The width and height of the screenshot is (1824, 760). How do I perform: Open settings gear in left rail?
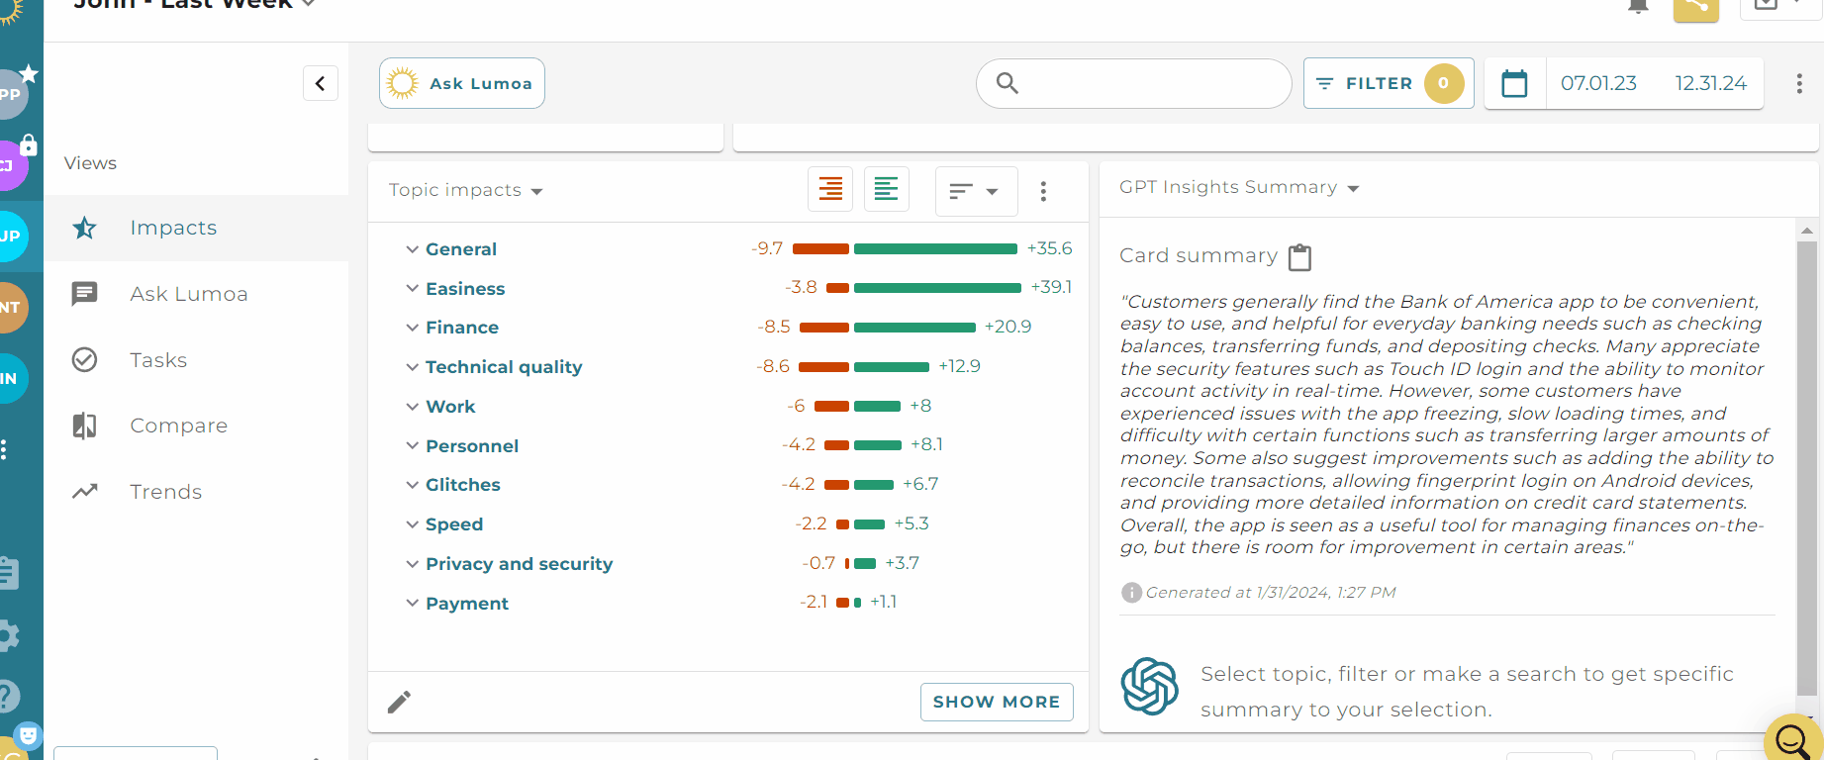point(8,635)
